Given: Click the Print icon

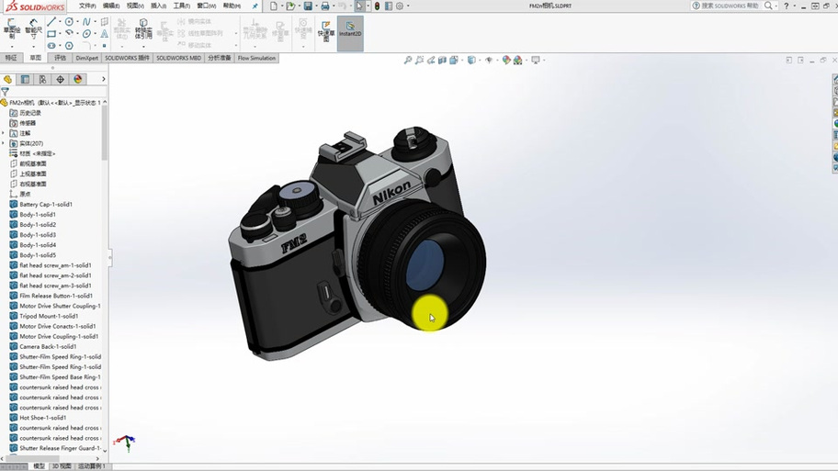Looking at the screenshot, I should pyautogui.click(x=325, y=6).
